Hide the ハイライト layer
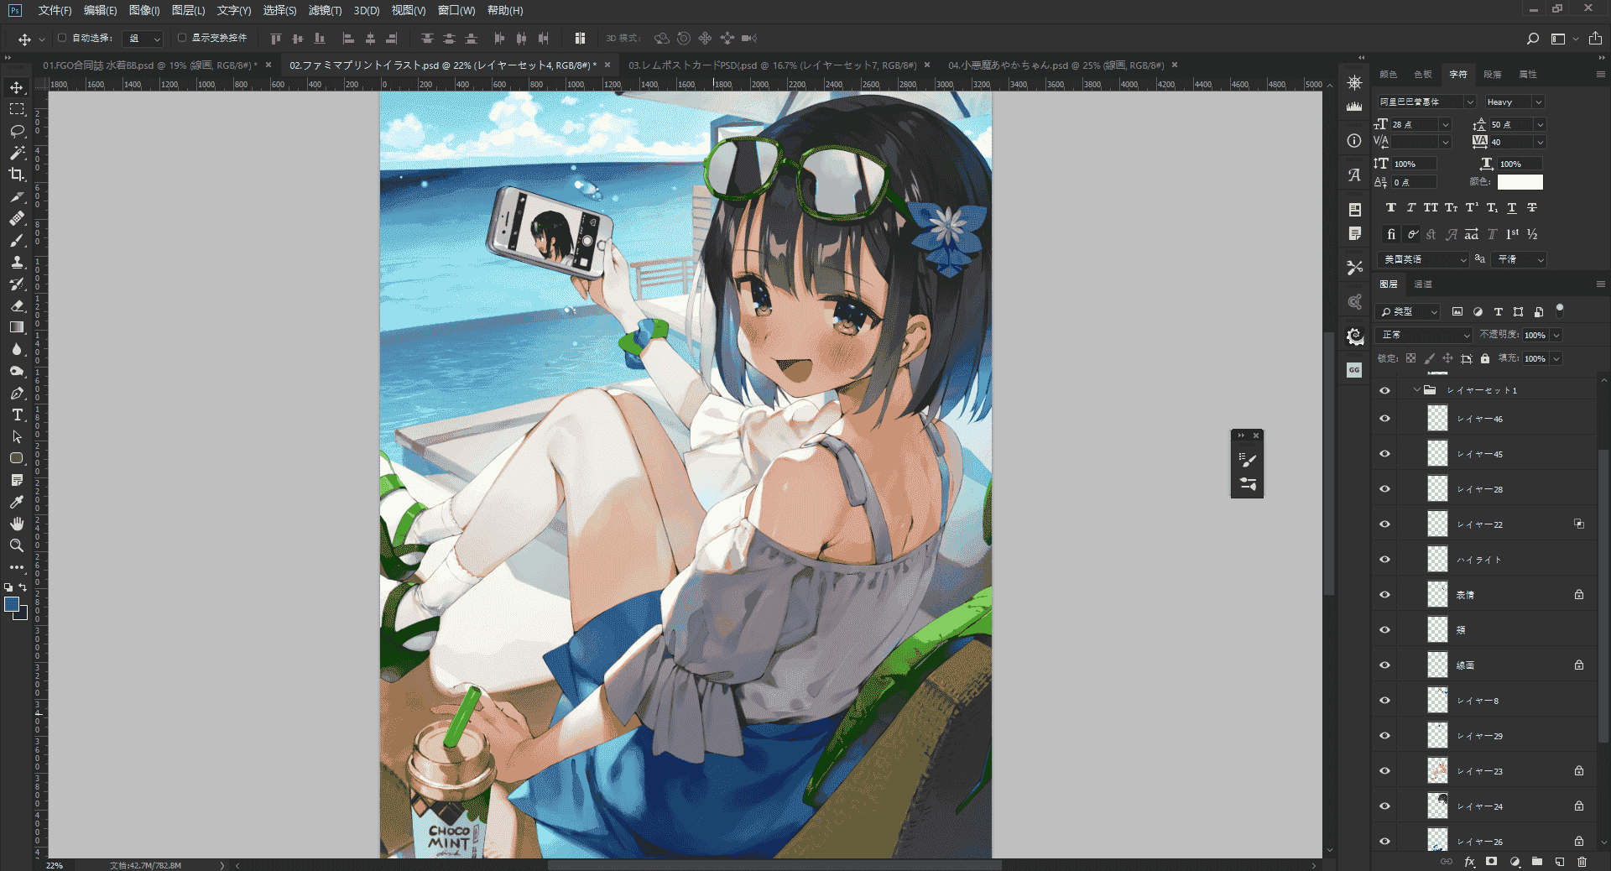Screen dimensions: 1611x871 pyautogui.click(x=1384, y=560)
